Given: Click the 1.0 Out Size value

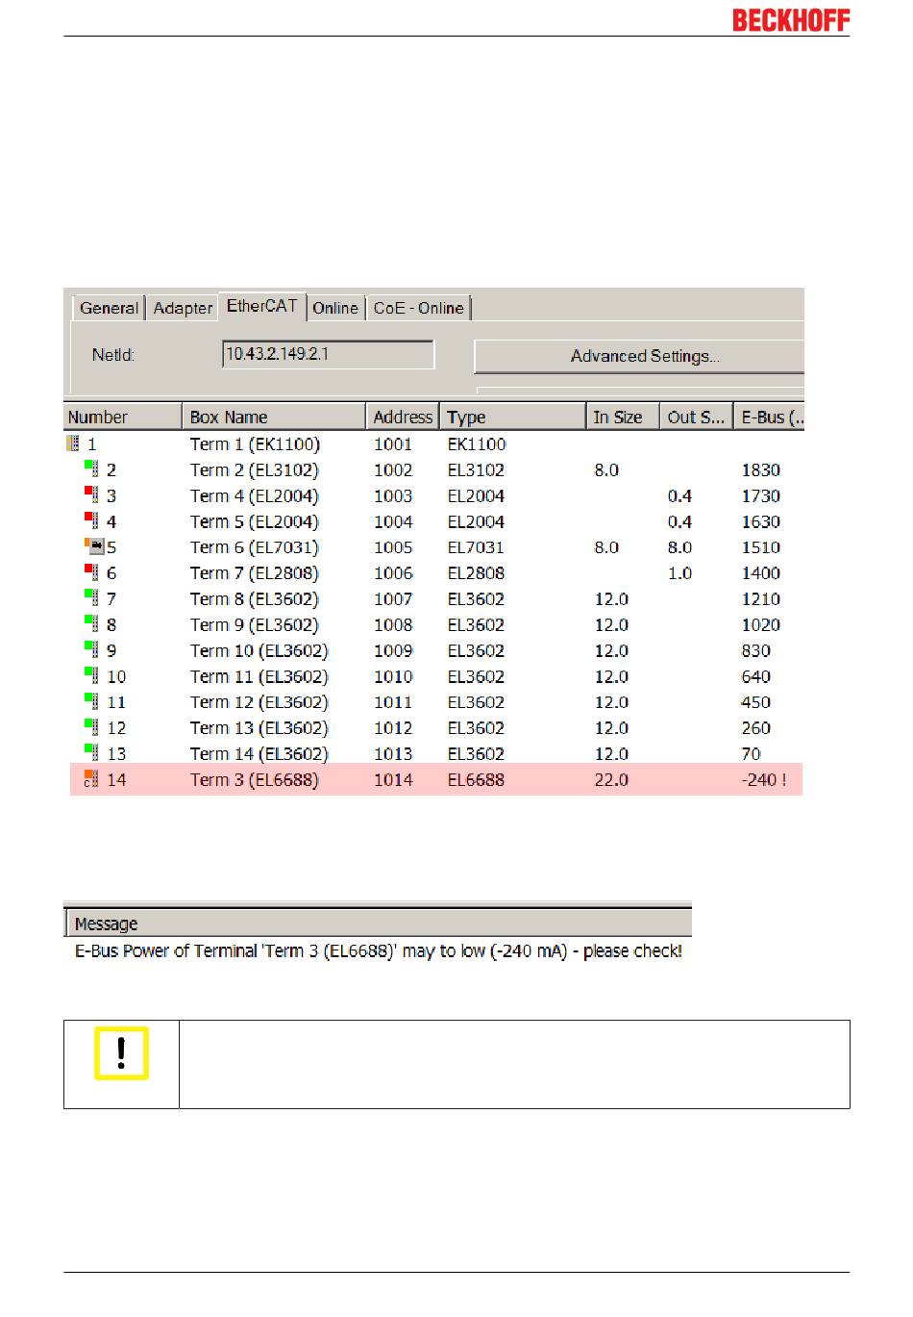Looking at the screenshot, I should (679, 572).
